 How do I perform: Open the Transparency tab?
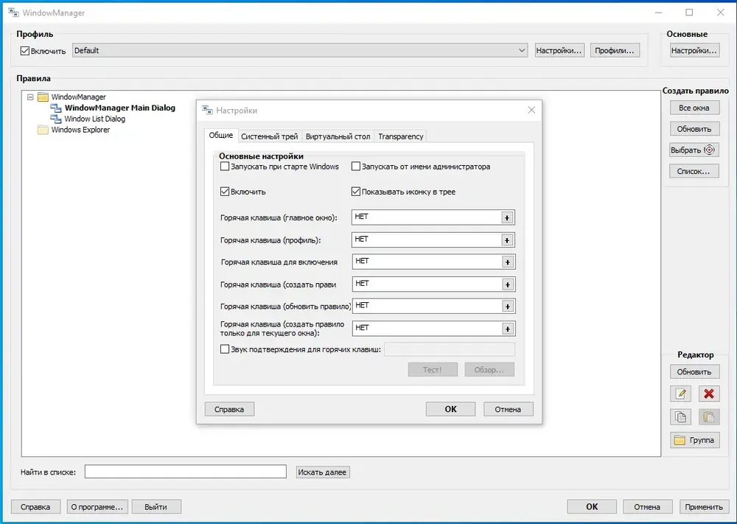coord(400,136)
